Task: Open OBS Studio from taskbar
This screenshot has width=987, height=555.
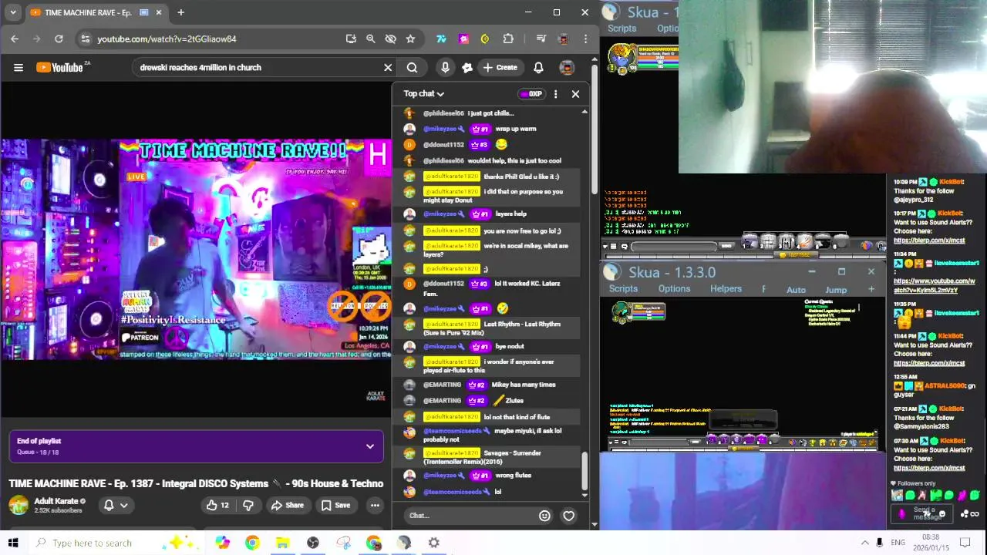Action: (x=313, y=543)
